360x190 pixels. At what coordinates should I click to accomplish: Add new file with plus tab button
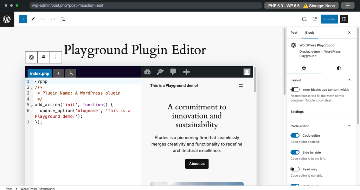click(59, 73)
